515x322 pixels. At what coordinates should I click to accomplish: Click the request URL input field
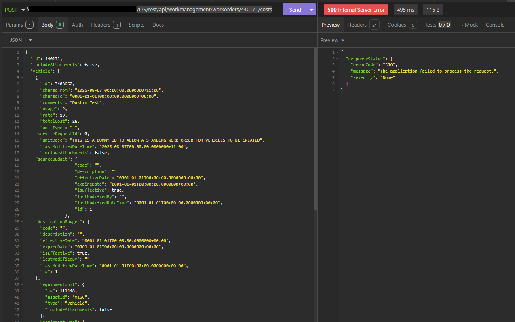(x=151, y=10)
